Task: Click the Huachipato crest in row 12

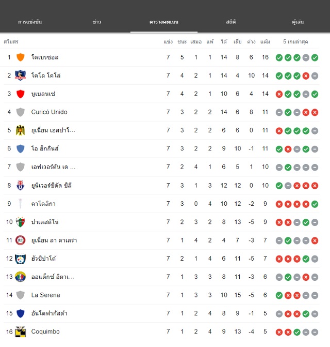Action: pyautogui.click(x=20, y=259)
